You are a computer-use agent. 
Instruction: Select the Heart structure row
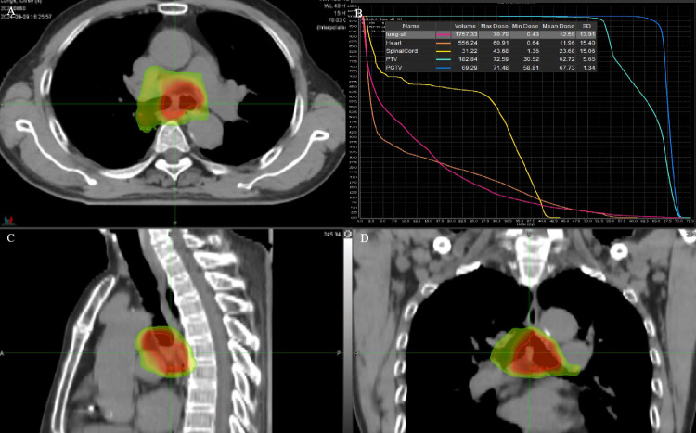point(490,43)
